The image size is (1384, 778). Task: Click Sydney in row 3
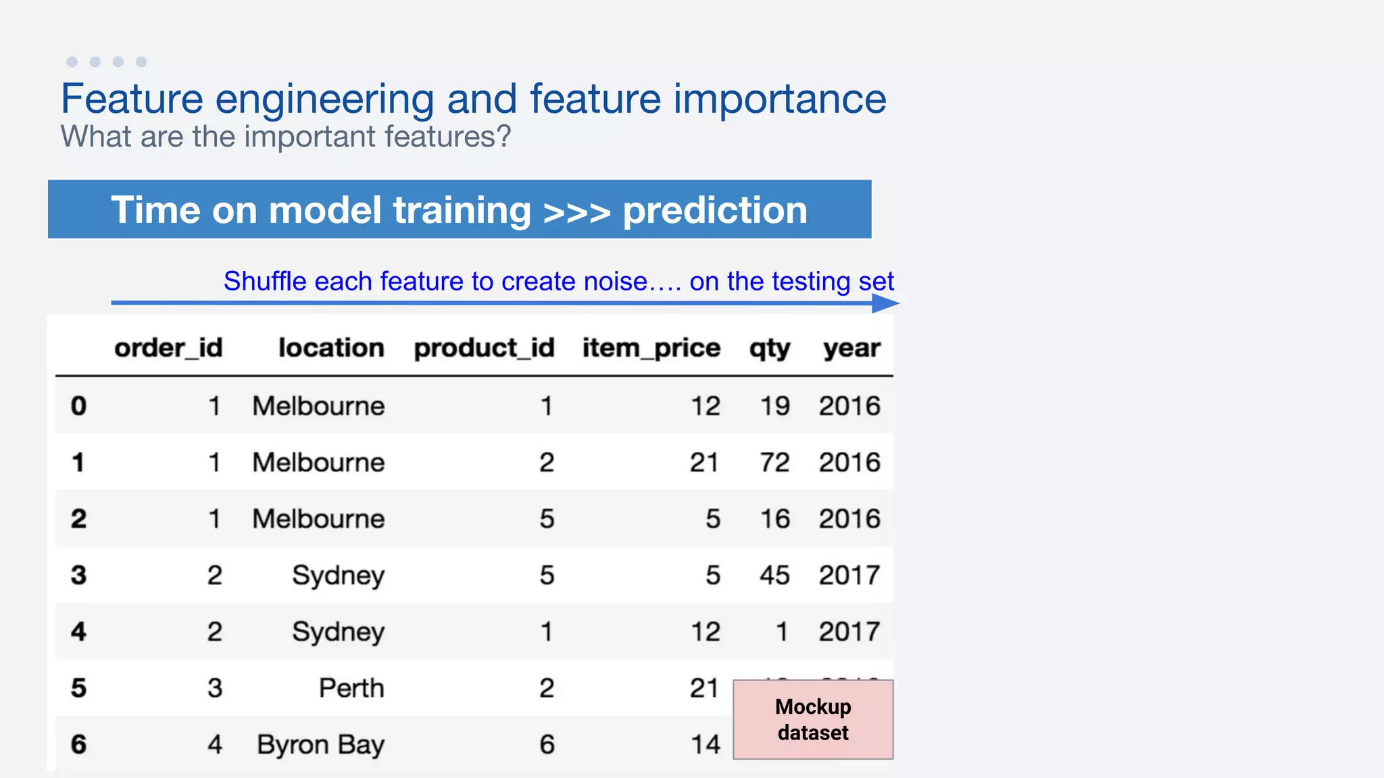pyautogui.click(x=338, y=577)
